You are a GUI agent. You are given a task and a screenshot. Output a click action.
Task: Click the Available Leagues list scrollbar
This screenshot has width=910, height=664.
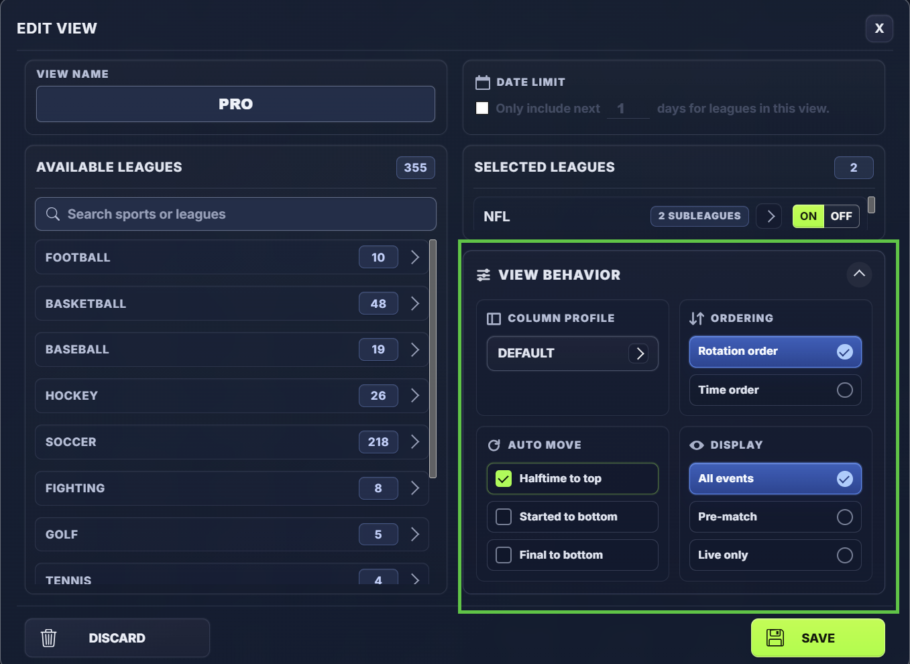click(433, 359)
